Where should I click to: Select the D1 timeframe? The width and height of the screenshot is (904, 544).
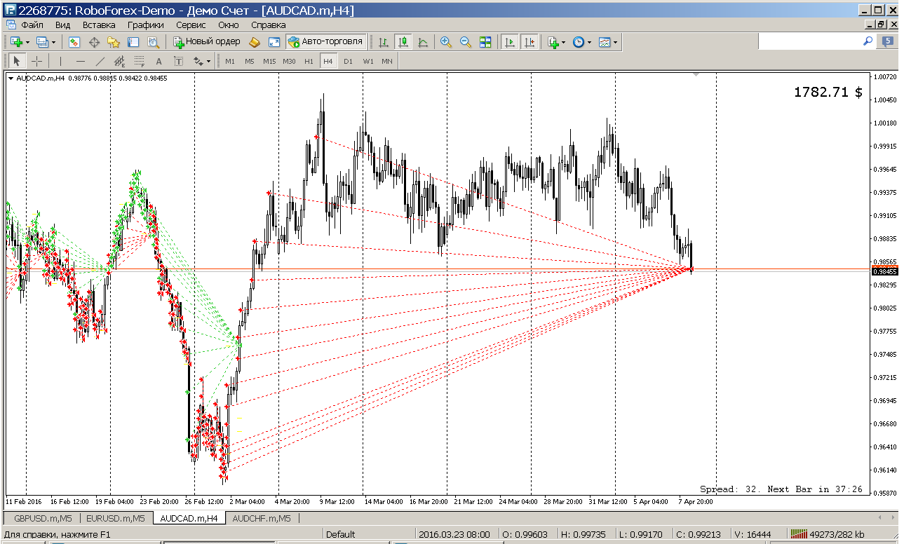pyautogui.click(x=348, y=61)
